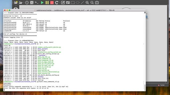Click the home folder icon in terminal title
The image size is (170, 95).
(x=35, y=10)
